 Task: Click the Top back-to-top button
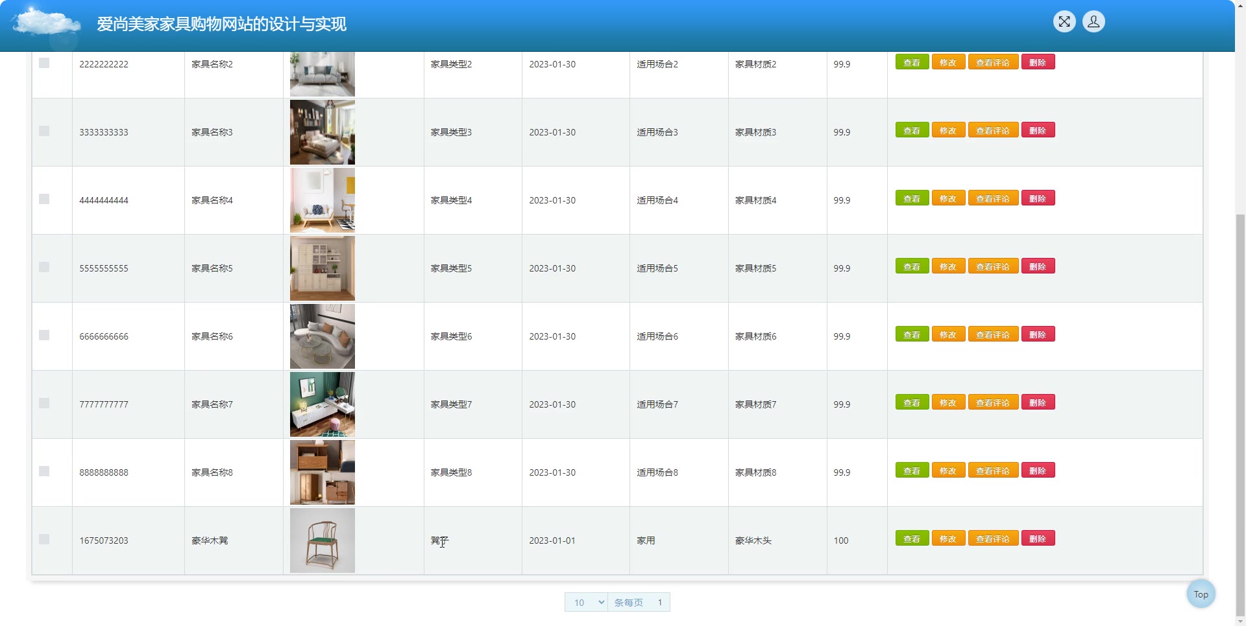pyautogui.click(x=1201, y=594)
